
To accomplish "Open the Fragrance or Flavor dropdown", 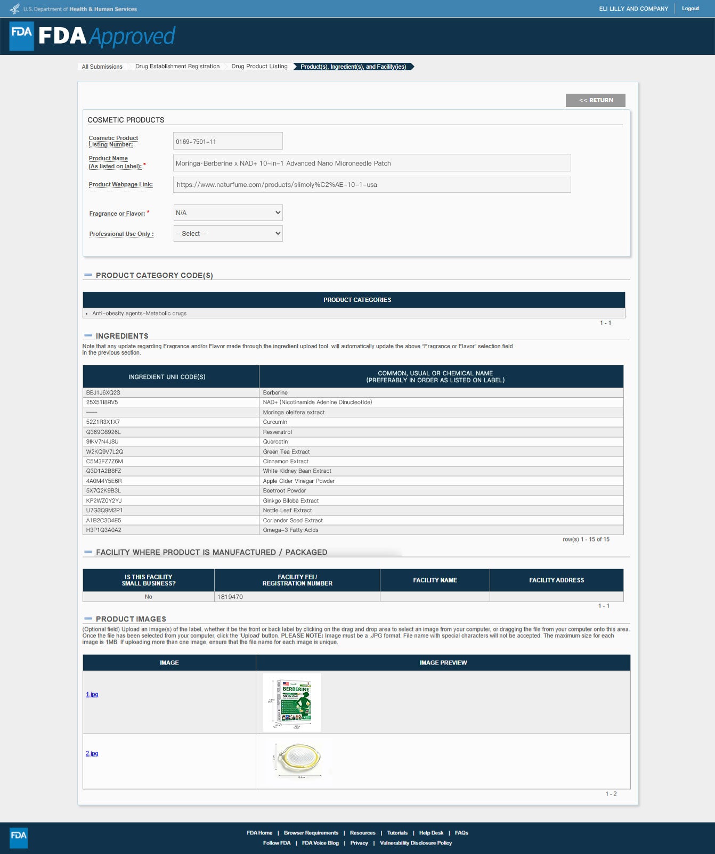I will (x=228, y=213).
